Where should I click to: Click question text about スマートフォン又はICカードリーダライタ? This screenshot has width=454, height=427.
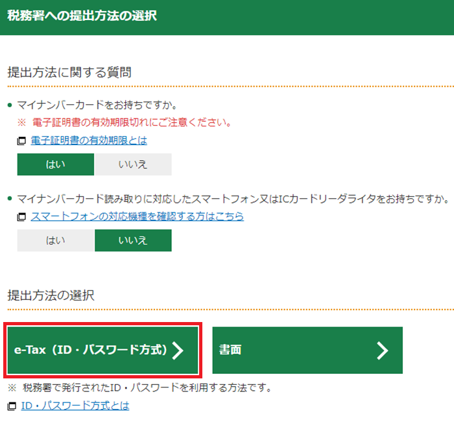233,199
